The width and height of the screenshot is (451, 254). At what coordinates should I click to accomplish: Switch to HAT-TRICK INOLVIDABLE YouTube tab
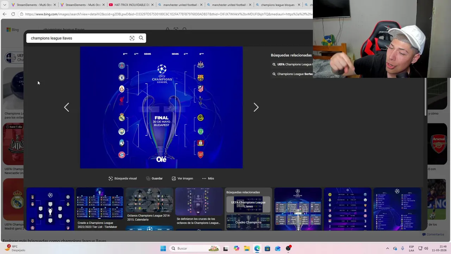click(131, 5)
